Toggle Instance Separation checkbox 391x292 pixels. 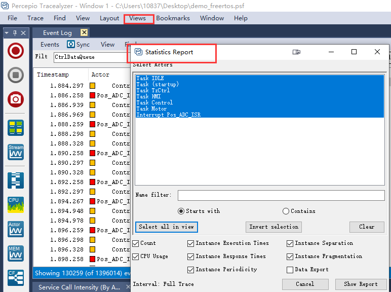(290, 243)
